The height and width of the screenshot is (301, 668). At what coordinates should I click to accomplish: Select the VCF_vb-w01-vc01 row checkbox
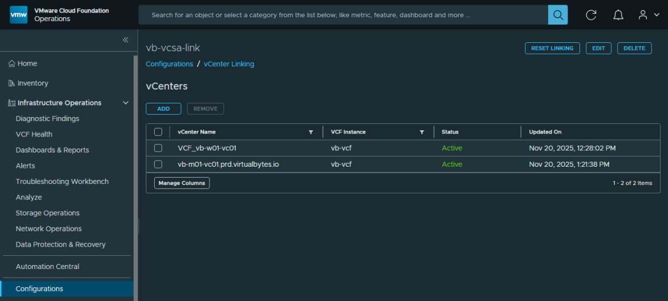(x=158, y=148)
